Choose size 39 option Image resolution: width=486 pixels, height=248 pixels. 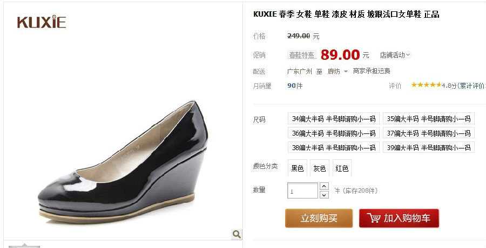429,147
